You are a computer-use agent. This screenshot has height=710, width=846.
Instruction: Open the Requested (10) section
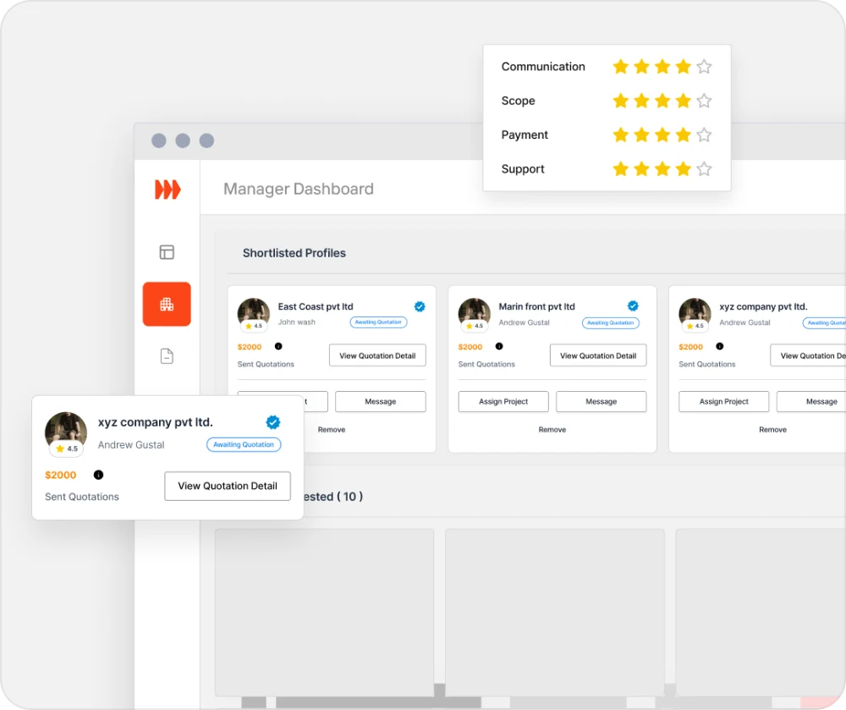pyautogui.click(x=335, y=497)
